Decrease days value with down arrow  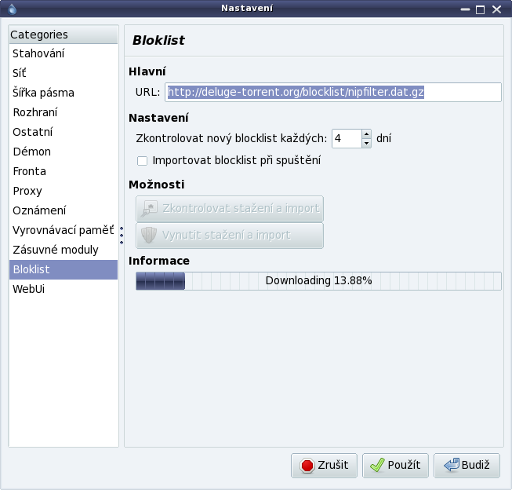[x=366, y=143]
